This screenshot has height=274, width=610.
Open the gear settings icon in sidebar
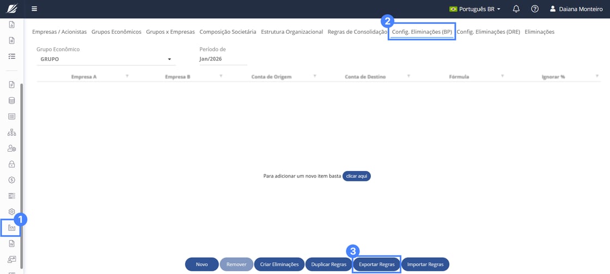point(11,212)
